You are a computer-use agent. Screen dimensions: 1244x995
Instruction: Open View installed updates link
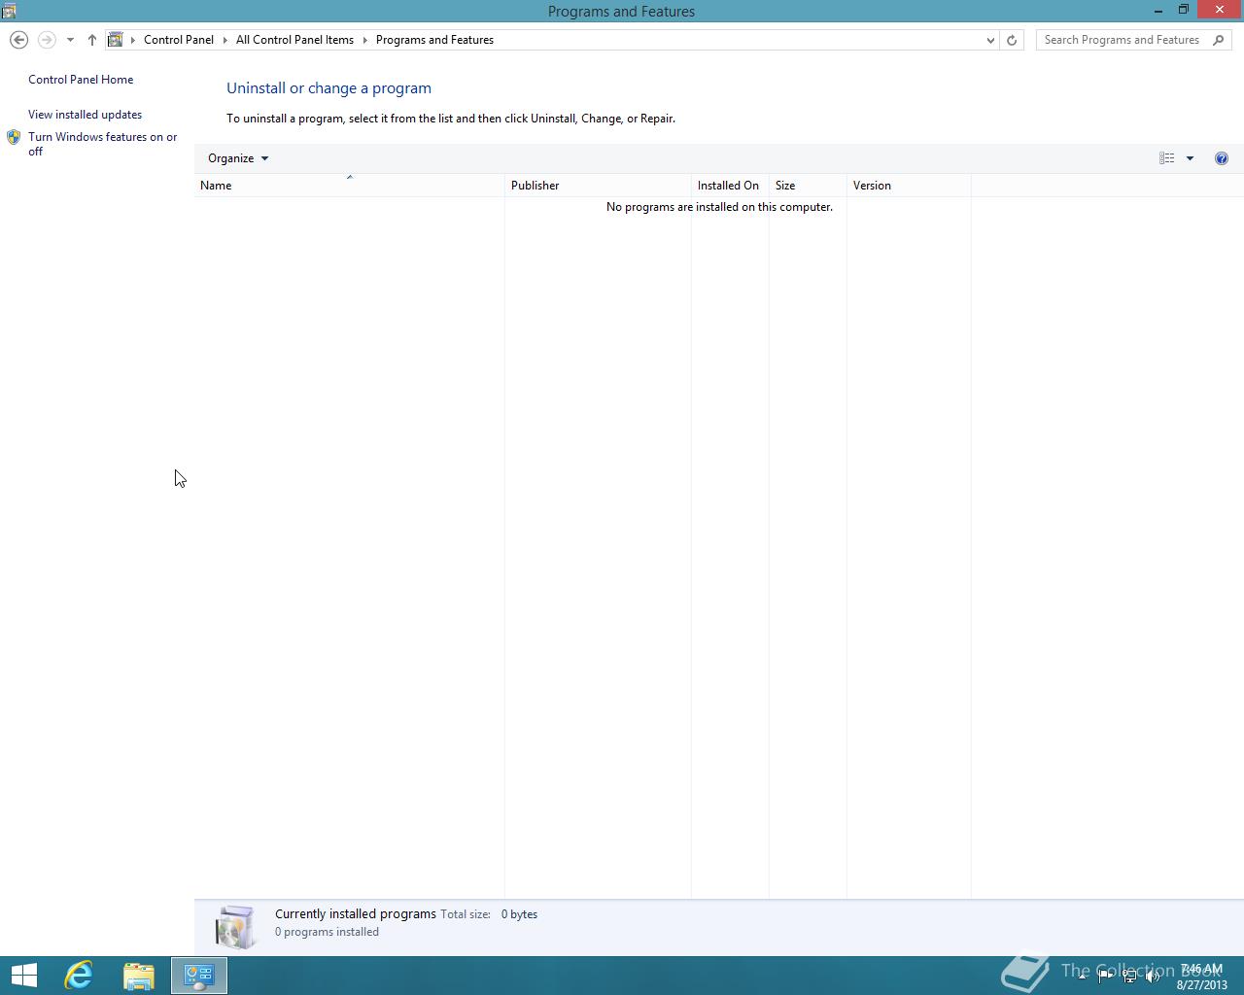(85, 115)
